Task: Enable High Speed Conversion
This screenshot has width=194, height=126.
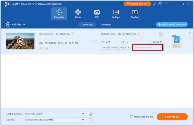Action: tap(172, 25)
